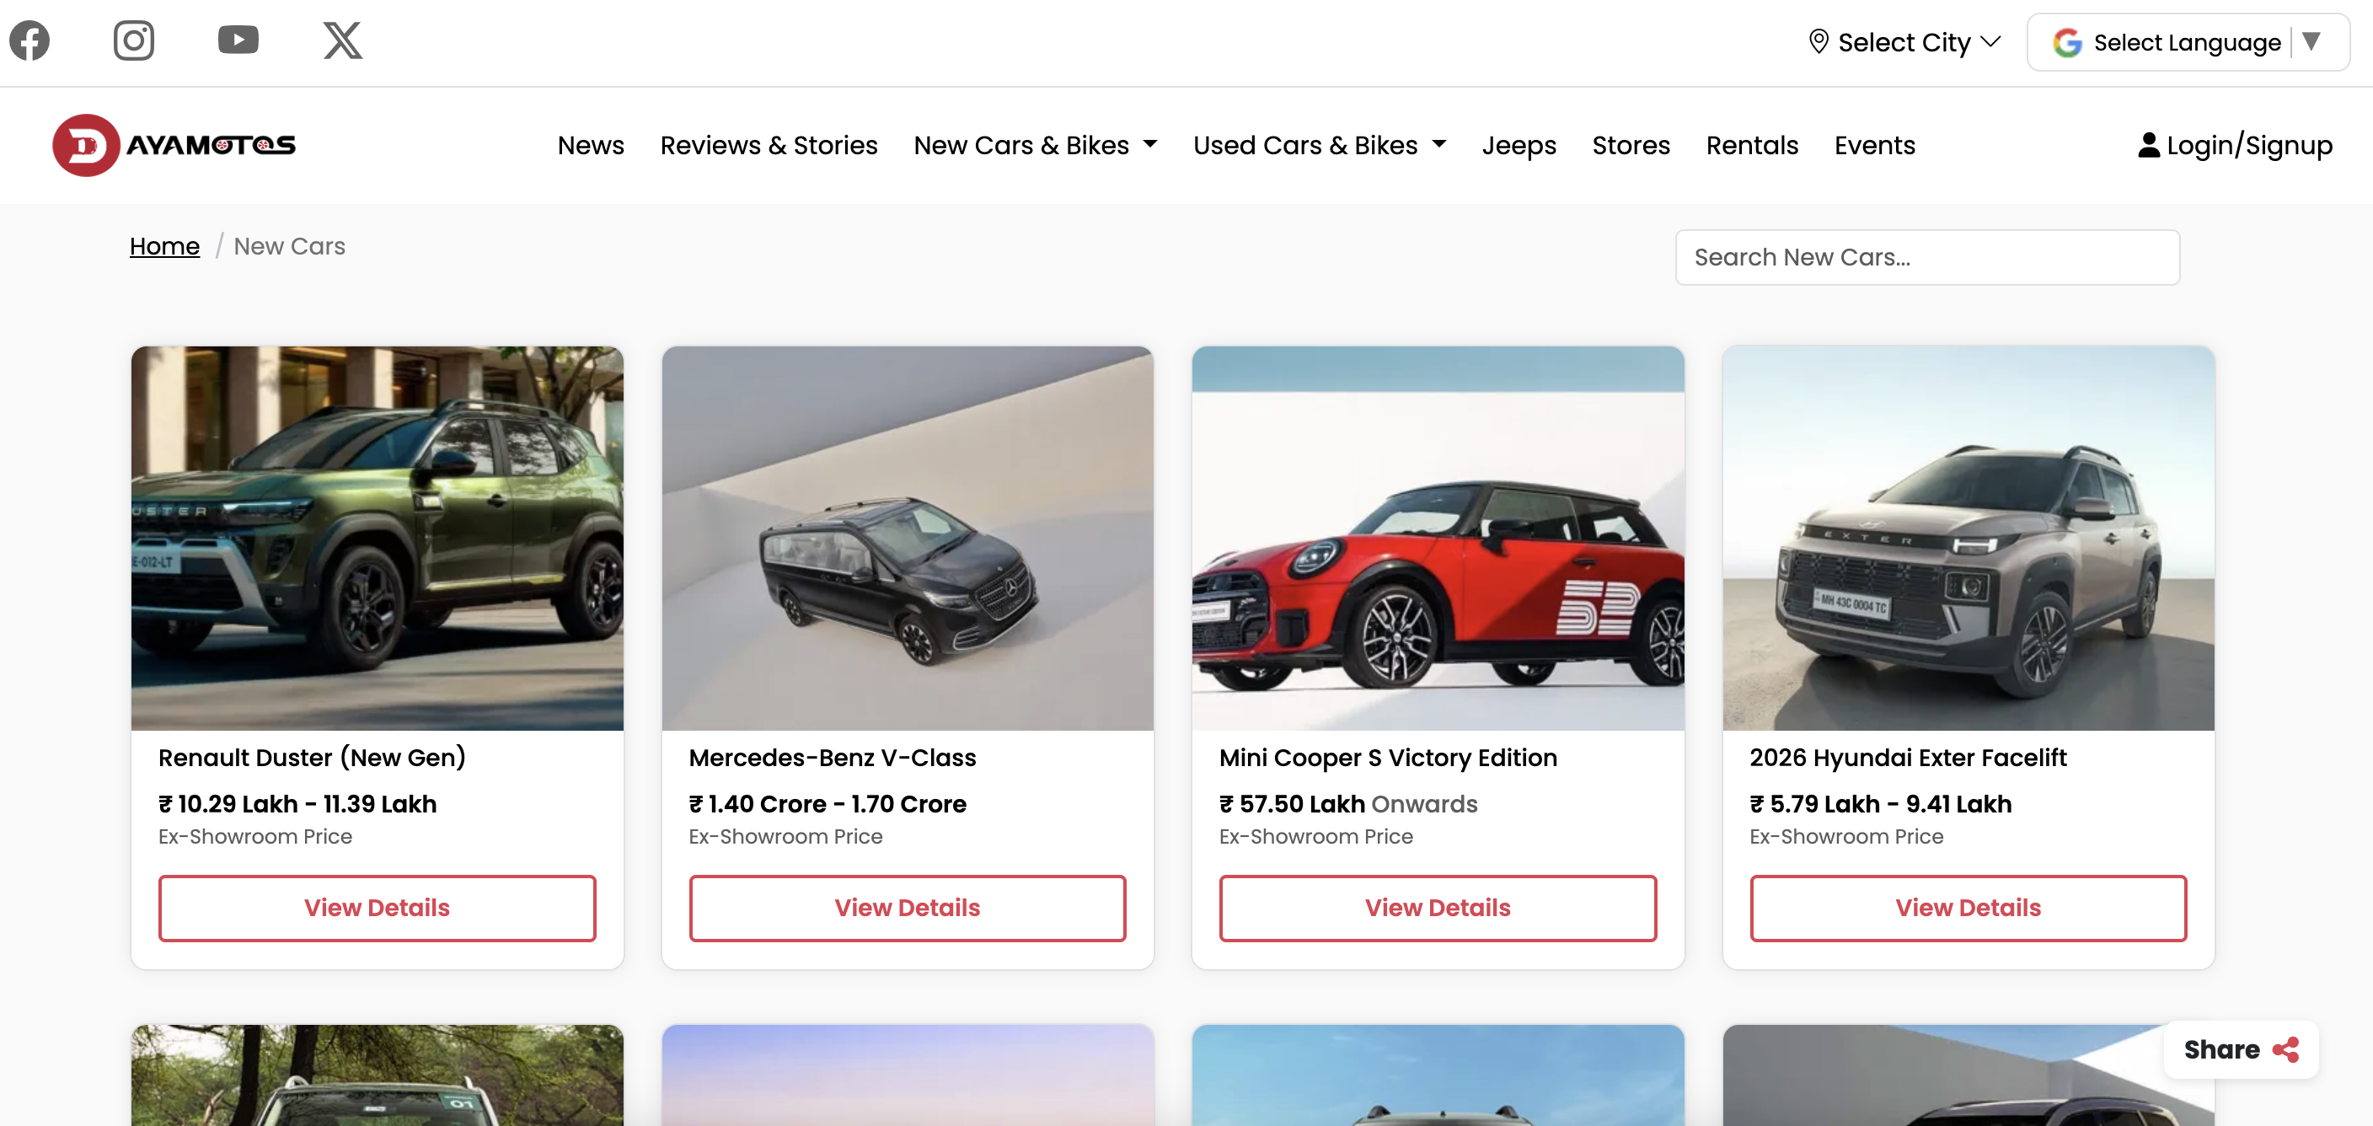
Task: View Details for 2026 Hyundai Exter Facelift
Action: click(1968, 908)
